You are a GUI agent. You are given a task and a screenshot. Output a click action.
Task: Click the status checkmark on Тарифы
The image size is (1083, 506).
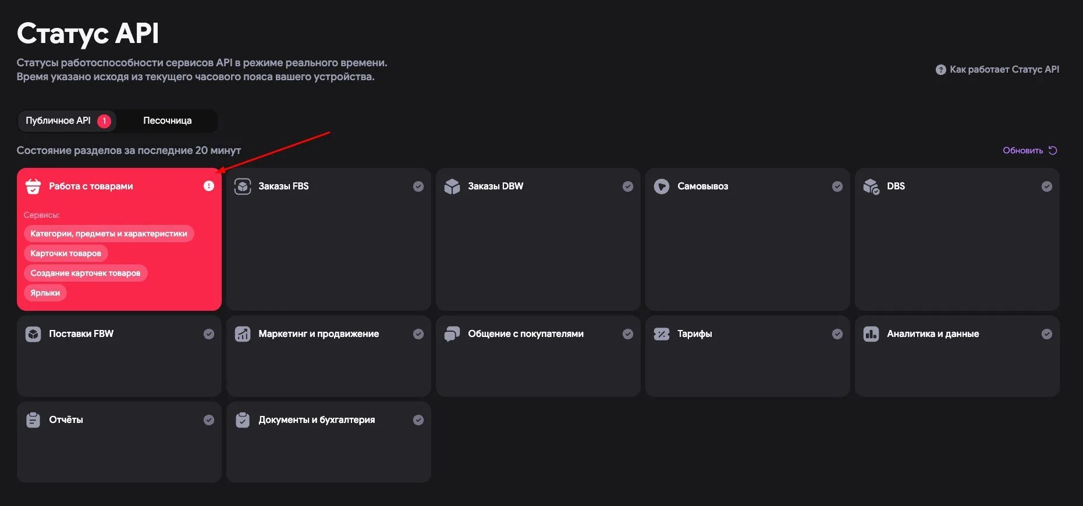click(837, 334)
